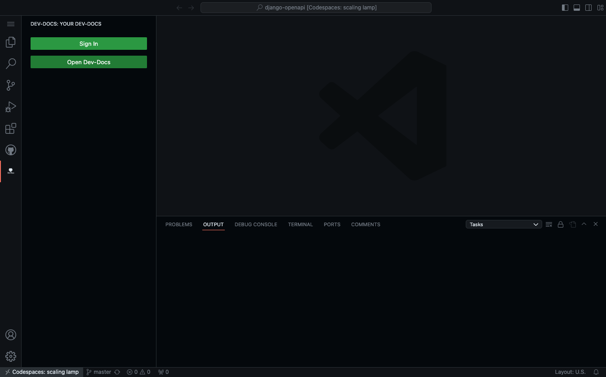Screen dimensions: 606x377
Task: Open the application hamburger menu
Action: [11, 24]
